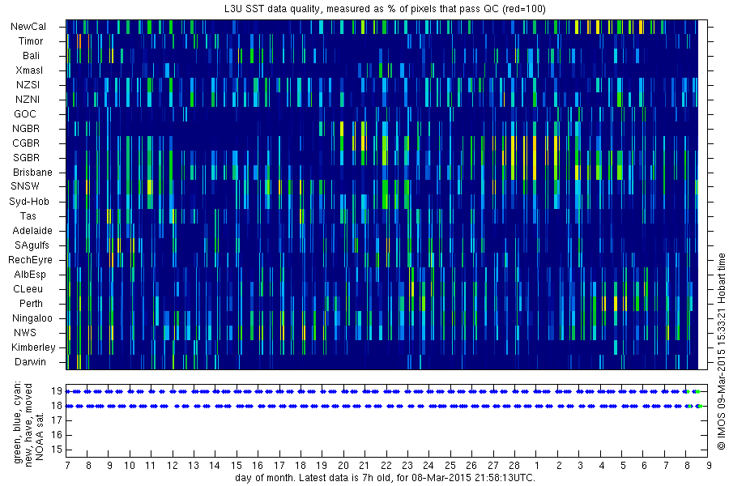Click the 'XmasI' row label

[29, 70]
